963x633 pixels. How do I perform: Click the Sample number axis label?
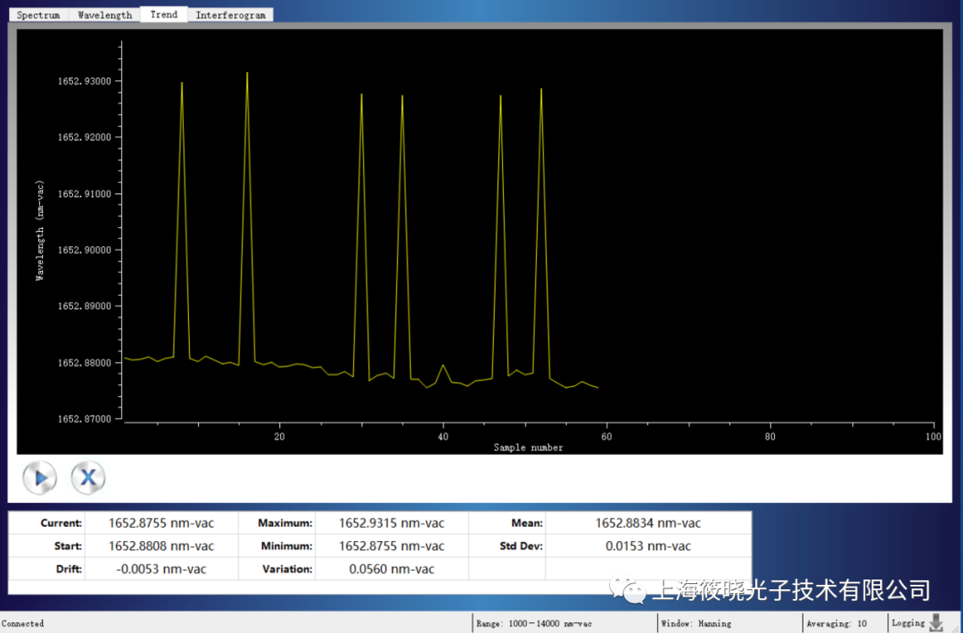pyautogui.click(x=529, y=448)
